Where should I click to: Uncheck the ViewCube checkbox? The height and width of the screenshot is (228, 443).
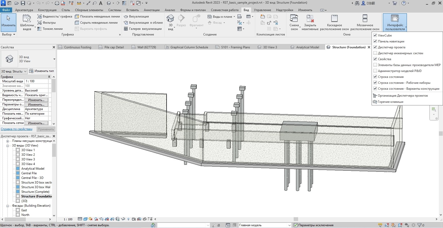(x=375, y=35)
